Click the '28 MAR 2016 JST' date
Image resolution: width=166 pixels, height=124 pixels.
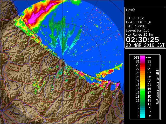(145, 45)
